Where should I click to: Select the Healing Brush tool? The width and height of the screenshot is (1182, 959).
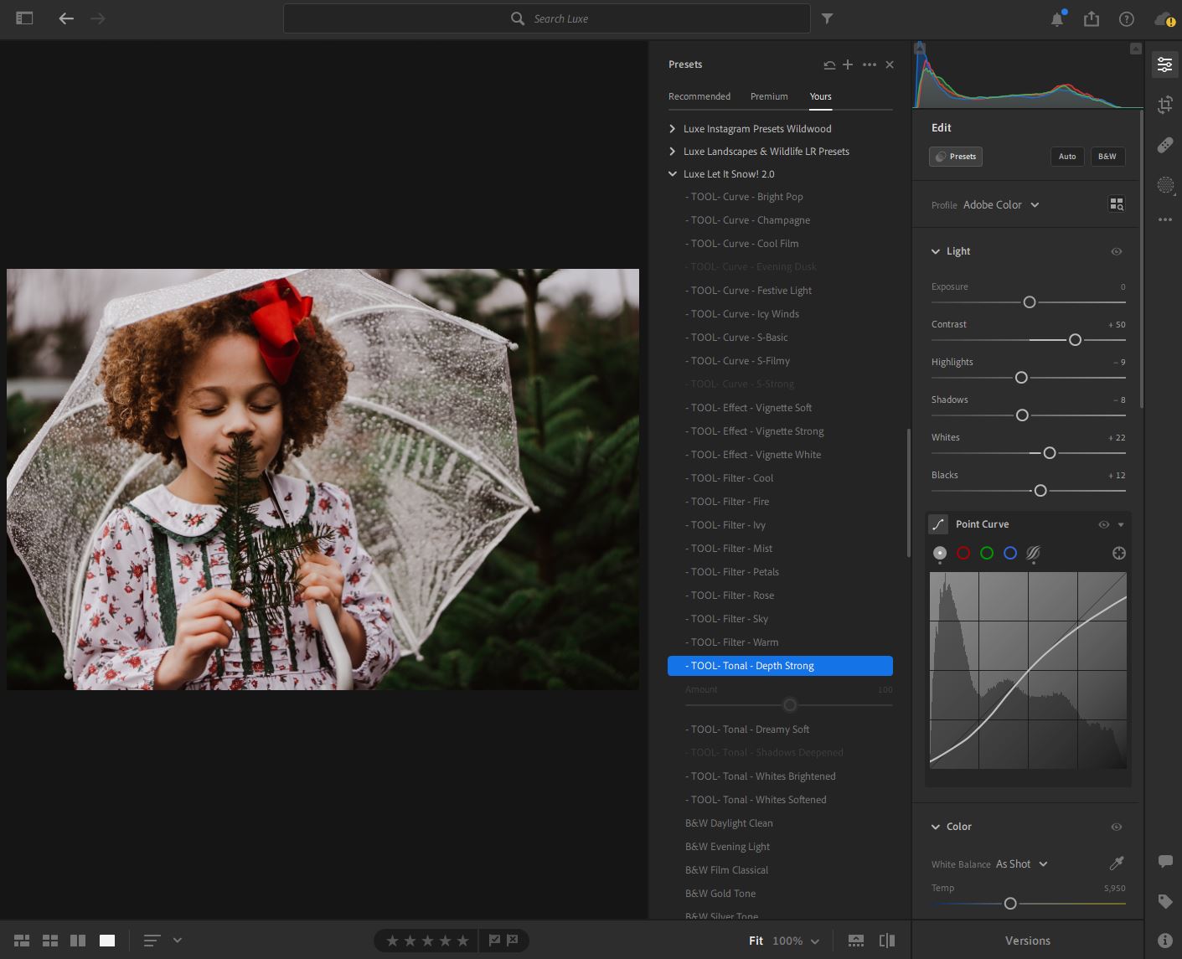(1164, 145)
